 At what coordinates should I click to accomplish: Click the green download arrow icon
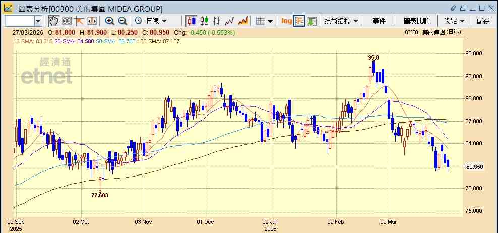coord(312,21)
